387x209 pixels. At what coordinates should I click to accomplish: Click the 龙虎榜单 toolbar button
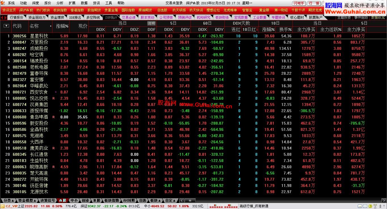coord(230,10)
